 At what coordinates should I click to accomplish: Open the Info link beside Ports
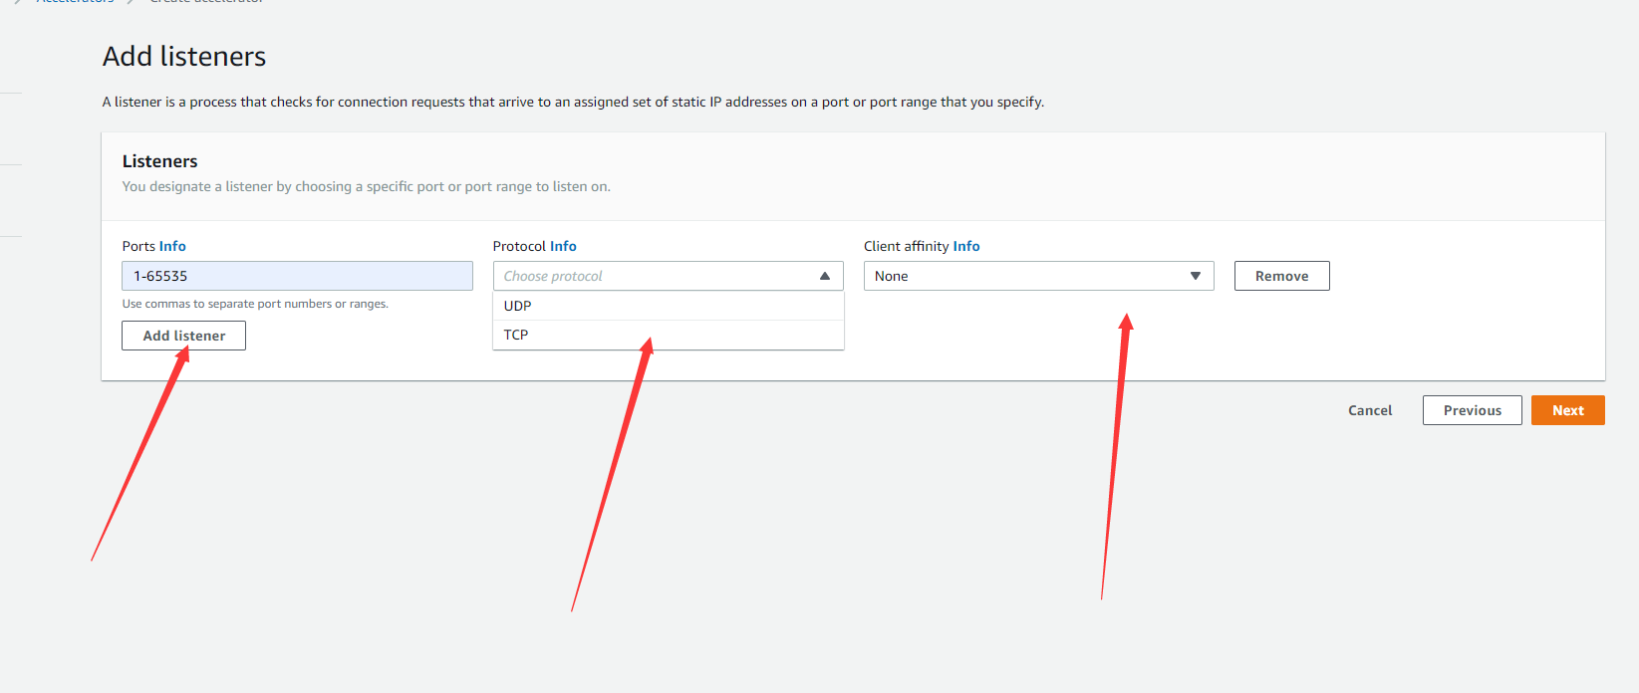tap(172, 246)
